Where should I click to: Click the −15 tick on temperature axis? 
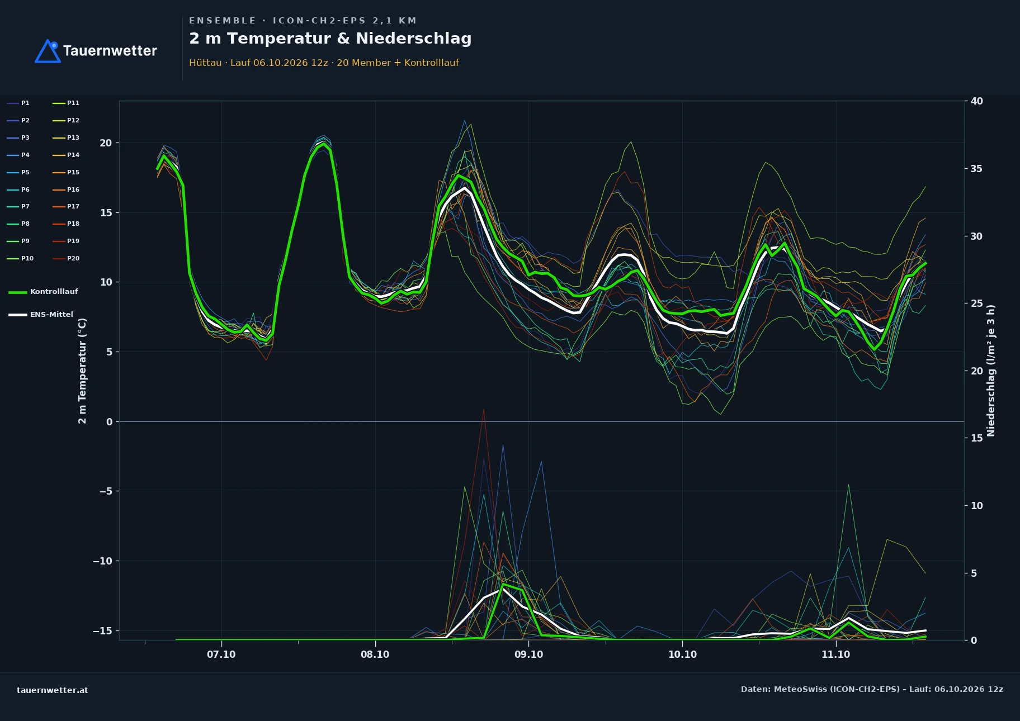(x=102, y=630)
